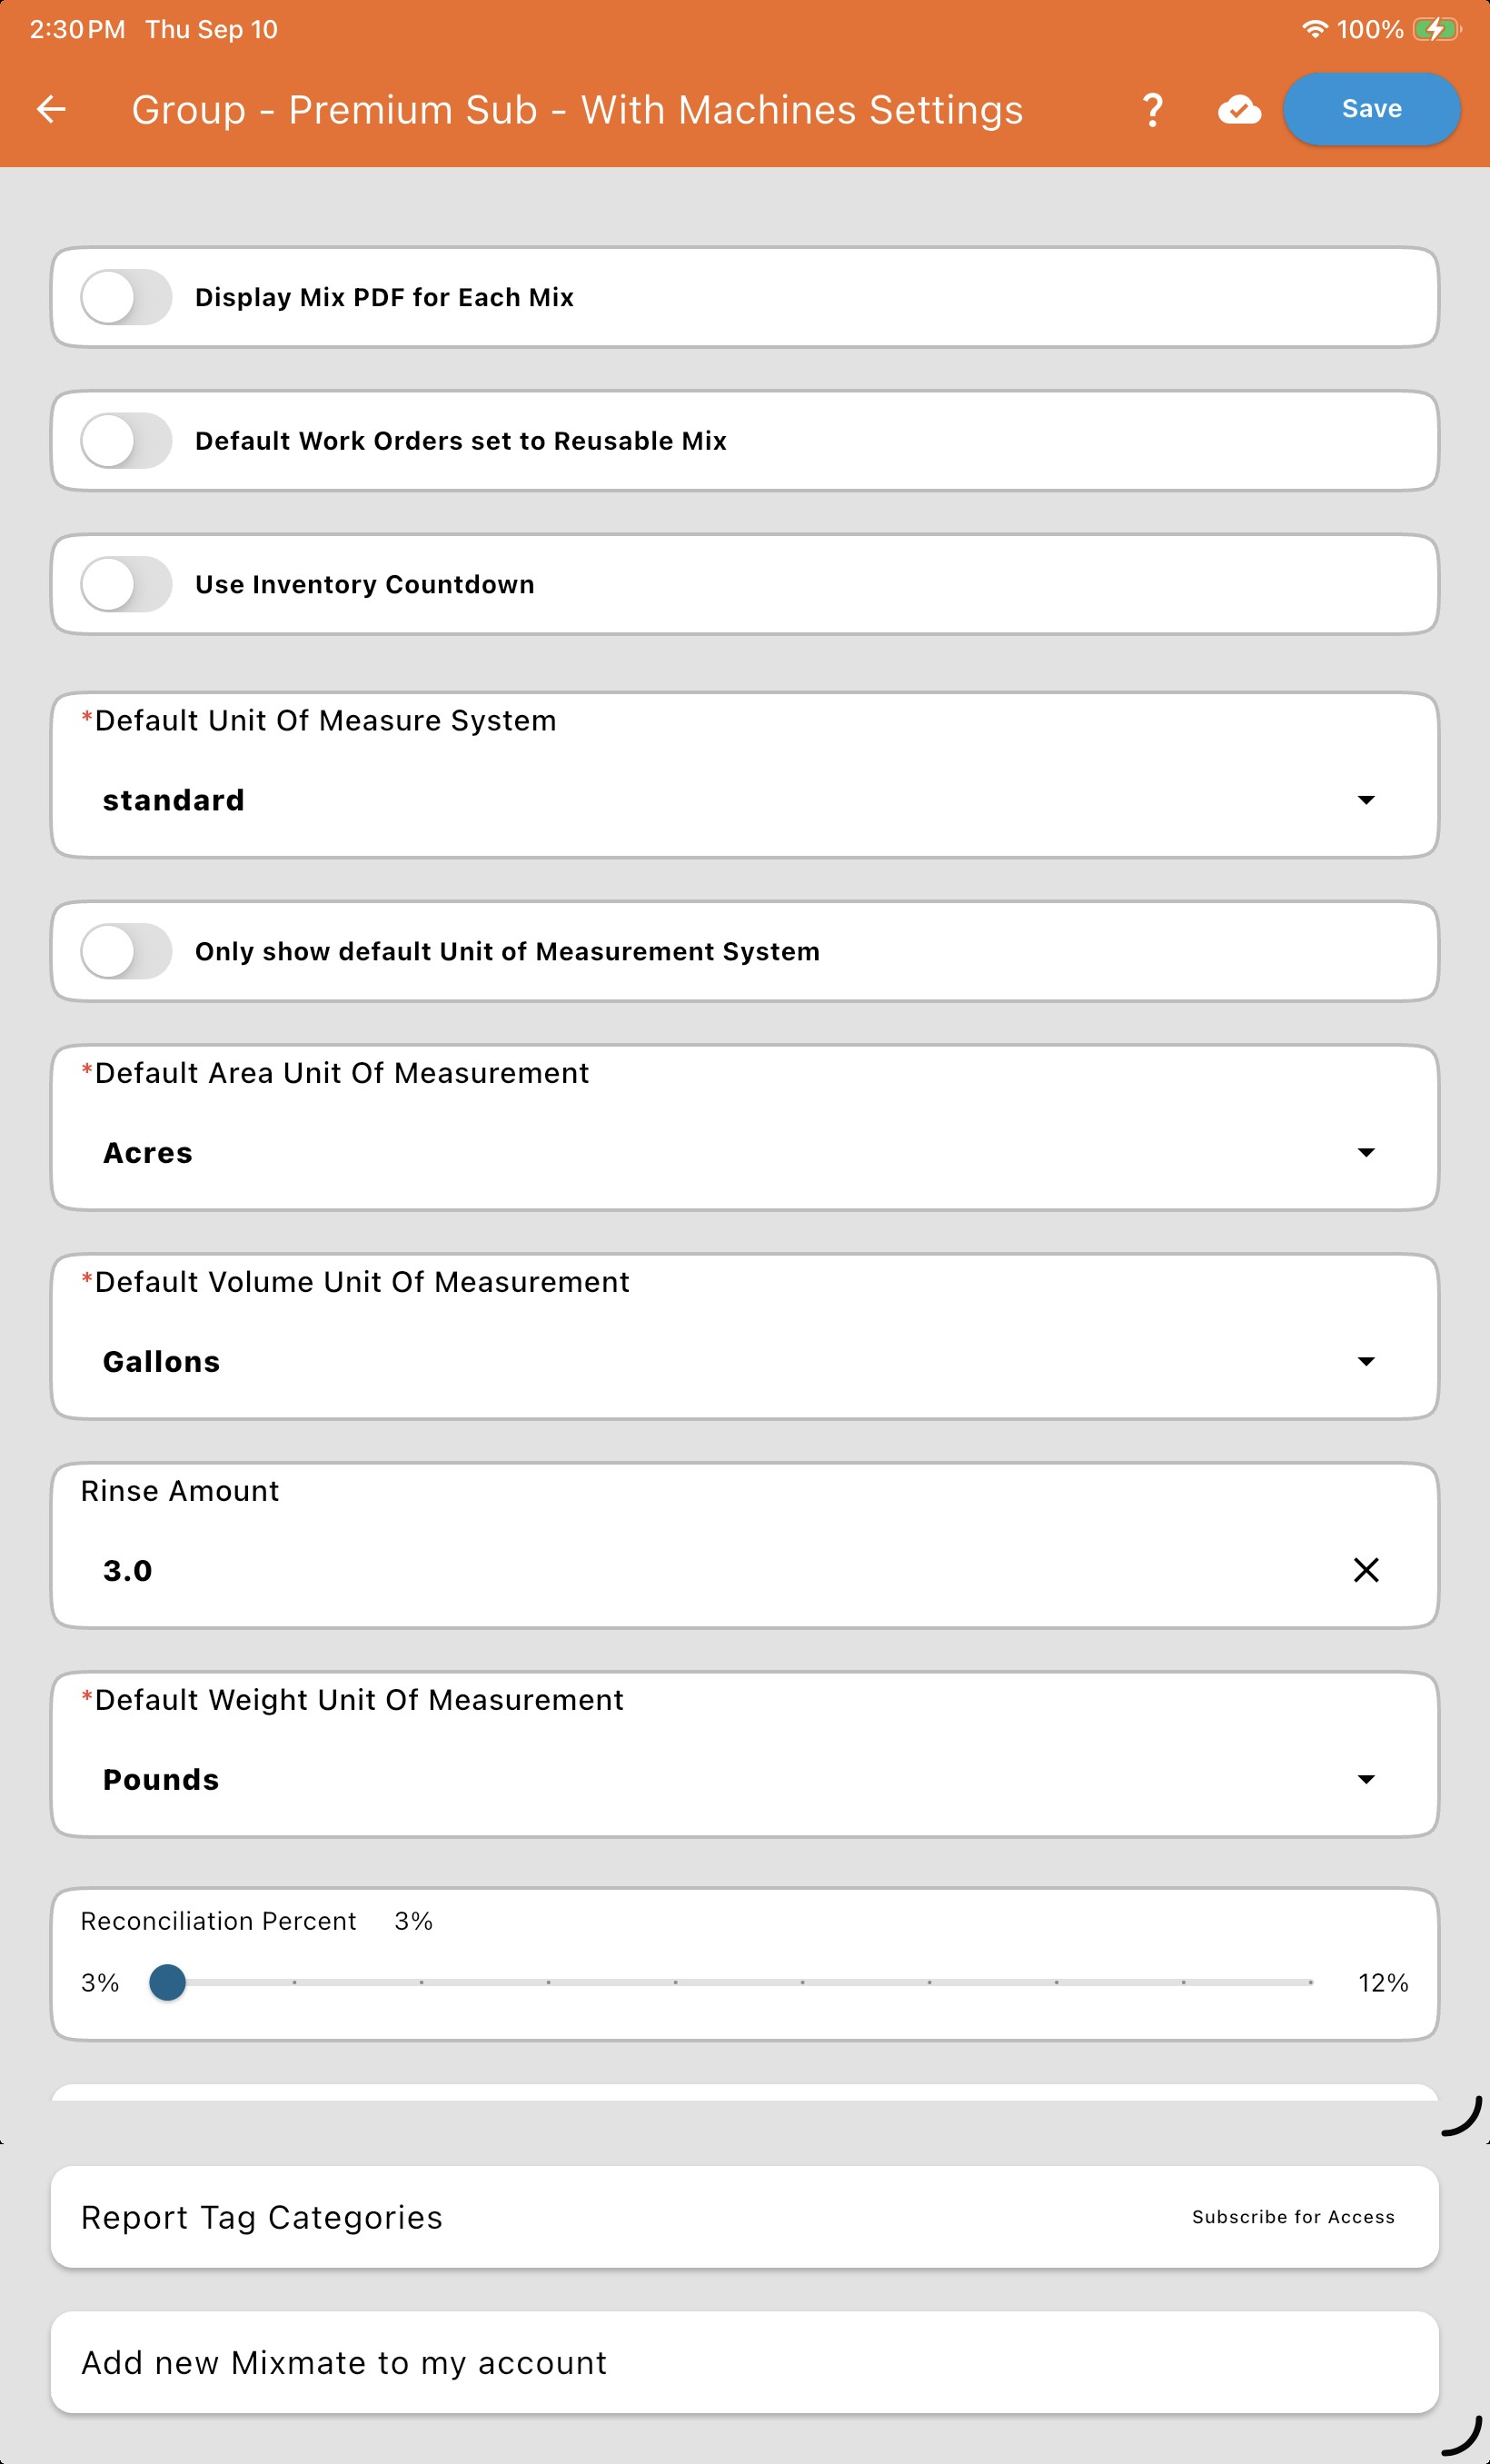This screenshot has width=1490, height=2464.
Task: Expand Default Area Unit dropdown showing Acres
Action: coord(745,1127)
